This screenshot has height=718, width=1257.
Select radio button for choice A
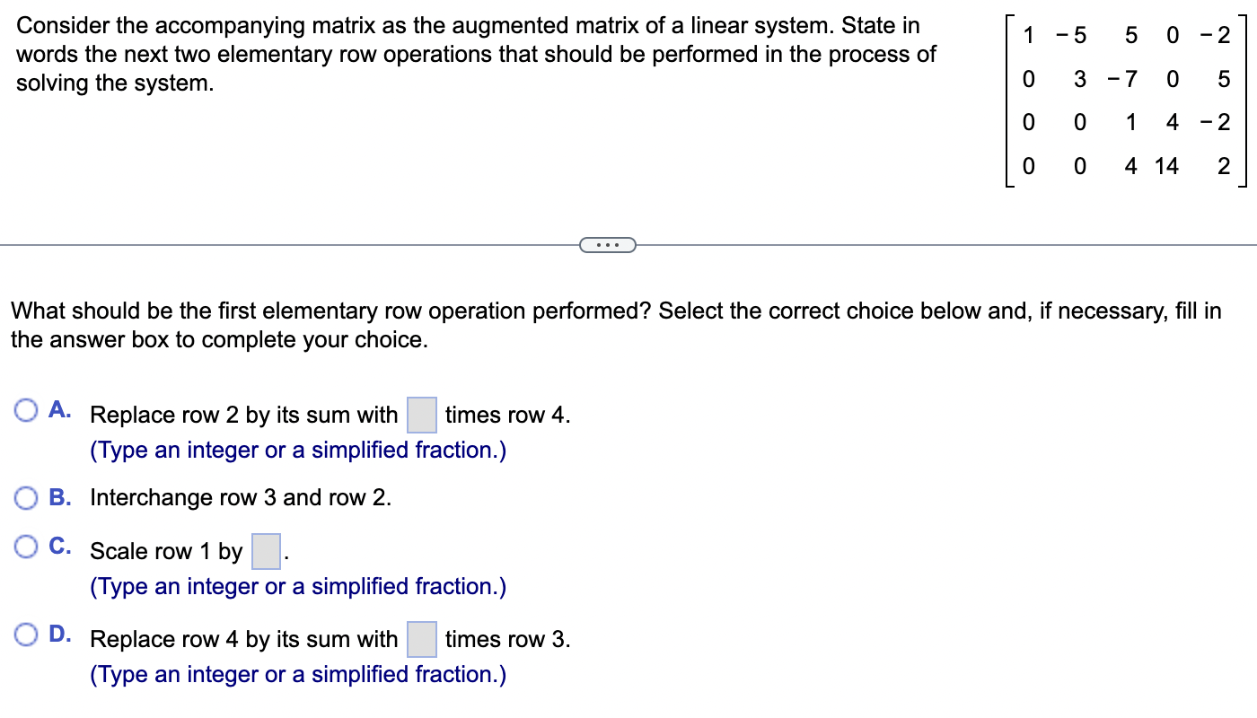tap(26, 409)
